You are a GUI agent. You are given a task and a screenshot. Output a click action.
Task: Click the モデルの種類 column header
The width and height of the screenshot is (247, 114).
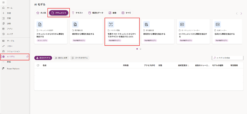point(218,65)
